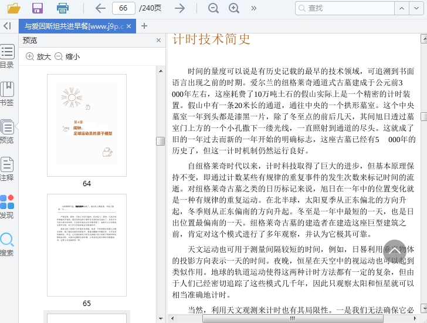
Task: Click paragraph starting 自纽格莱奇时代以来
Action: pos(293,200)
